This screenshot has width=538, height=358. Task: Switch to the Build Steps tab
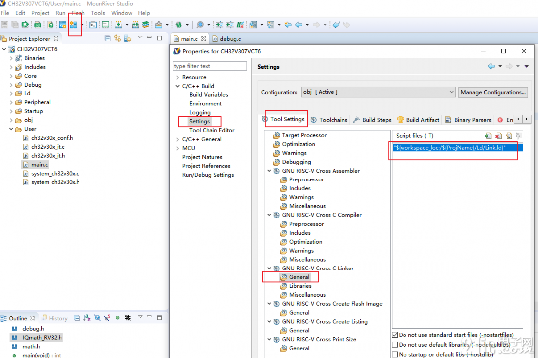pos(372,120)
